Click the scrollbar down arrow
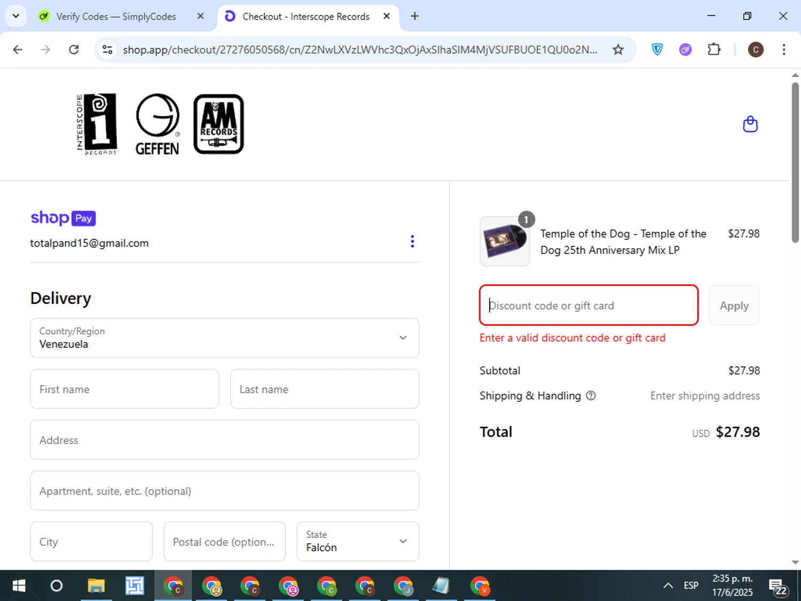 point(795,563)
